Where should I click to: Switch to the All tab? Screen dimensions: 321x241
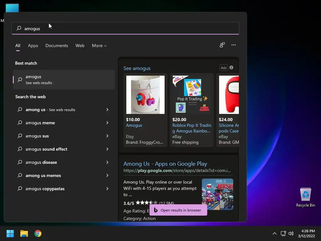pyautogui.click(x=18, y=46)
